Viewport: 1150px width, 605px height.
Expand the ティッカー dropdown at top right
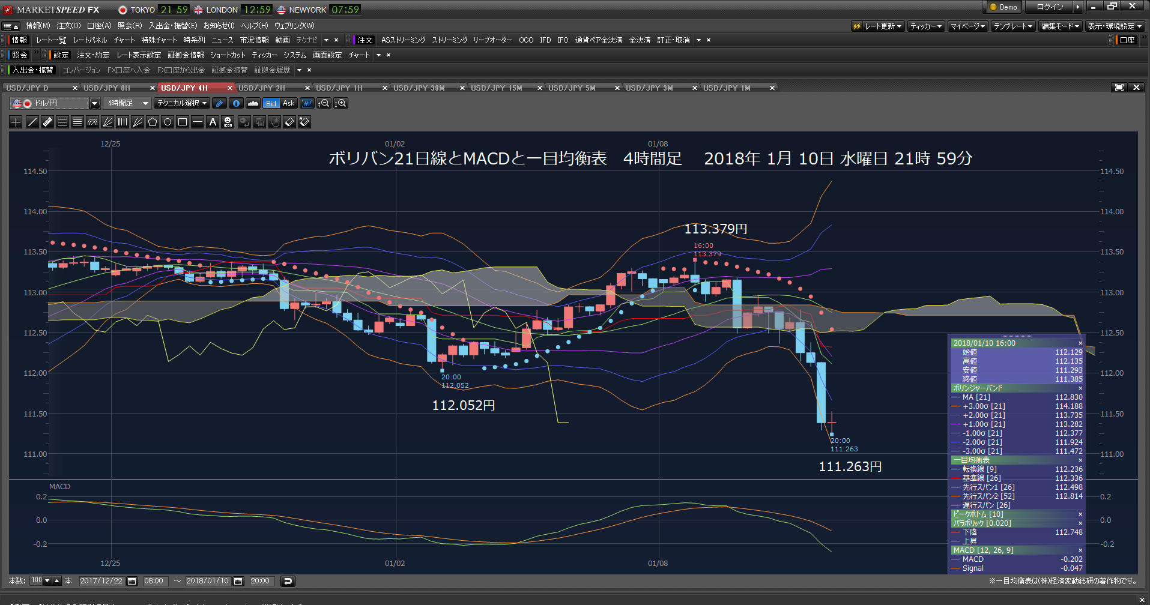[925, 26]
